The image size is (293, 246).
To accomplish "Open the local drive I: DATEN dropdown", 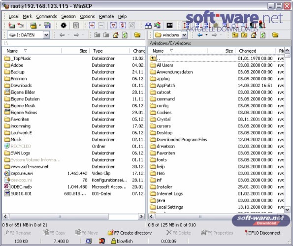I will (x=46, y=35).
